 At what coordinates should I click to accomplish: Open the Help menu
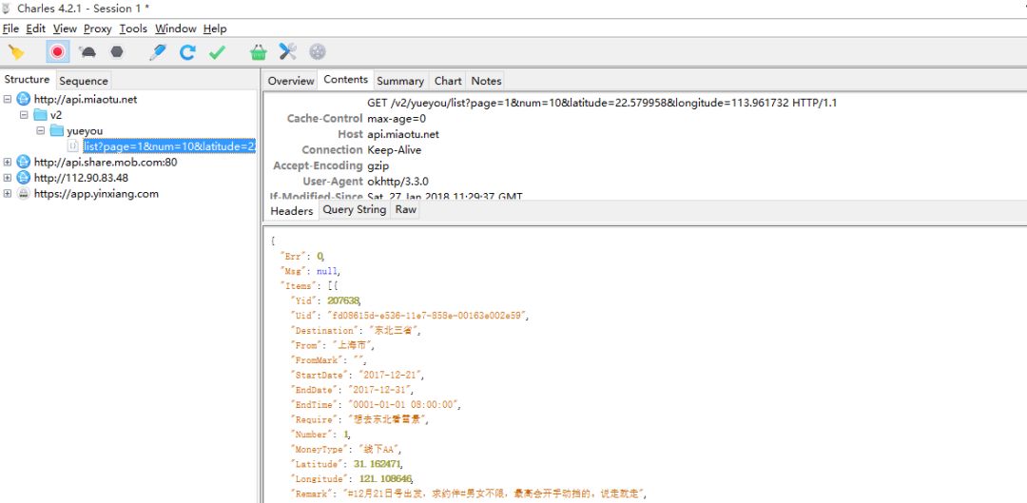click(x=215, y=29)
